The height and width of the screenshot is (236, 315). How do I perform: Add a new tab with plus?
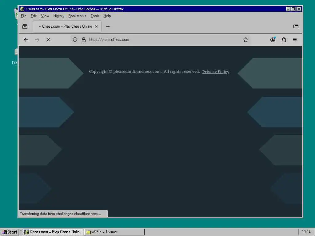click(x=108, y=27)
